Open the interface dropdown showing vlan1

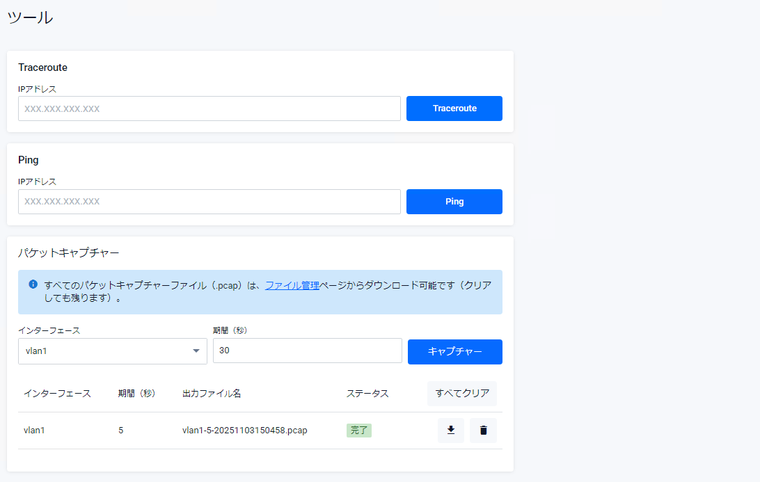tap(112, 351)
